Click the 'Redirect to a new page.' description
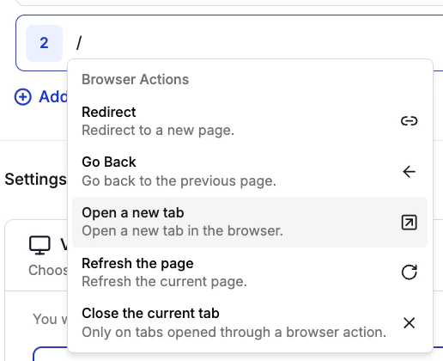443x361 pixels. point(158,131)
